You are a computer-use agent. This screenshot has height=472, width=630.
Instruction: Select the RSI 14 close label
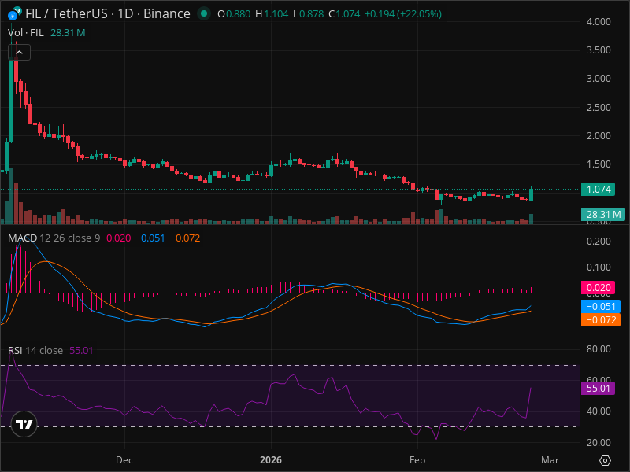click(35, 350)
